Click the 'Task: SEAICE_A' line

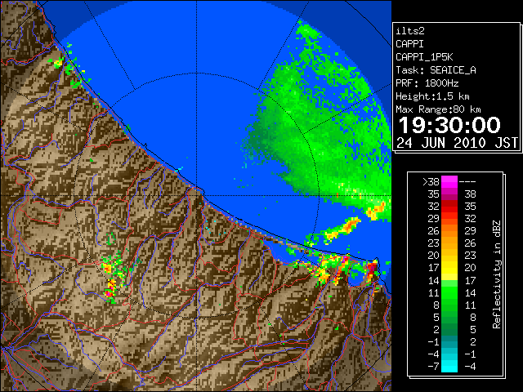click(436, 70)
